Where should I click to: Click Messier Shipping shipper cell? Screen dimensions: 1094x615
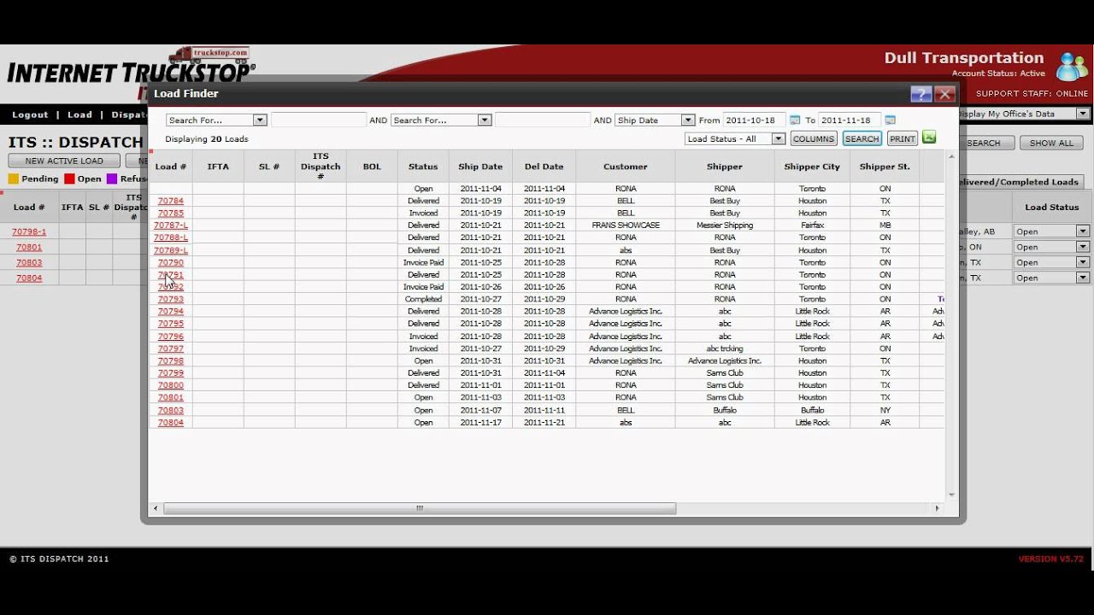(725, 225)
